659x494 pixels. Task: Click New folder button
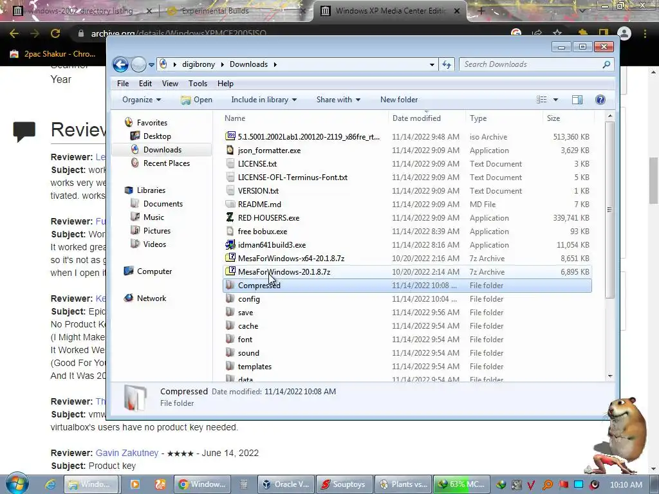(x=399, y=100)
